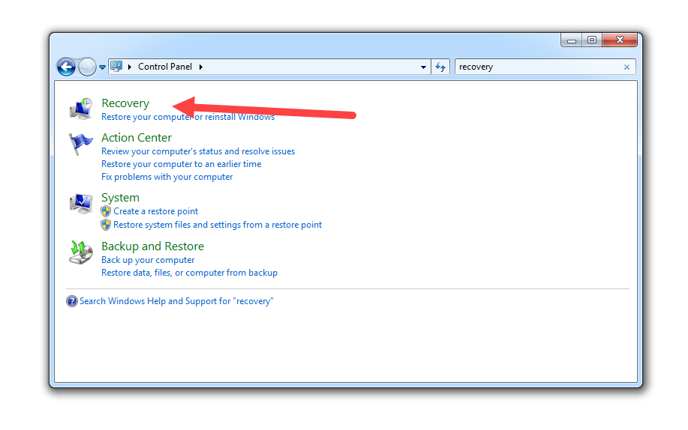Open the address bar history dropdown
The width and height of the screenshot is (688, 430).
click(x=423, y=67)
